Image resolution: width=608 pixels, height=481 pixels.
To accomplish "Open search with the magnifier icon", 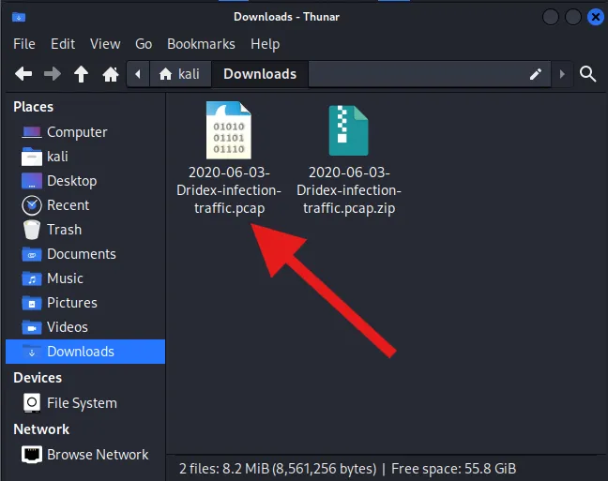I will coord(588,74).
